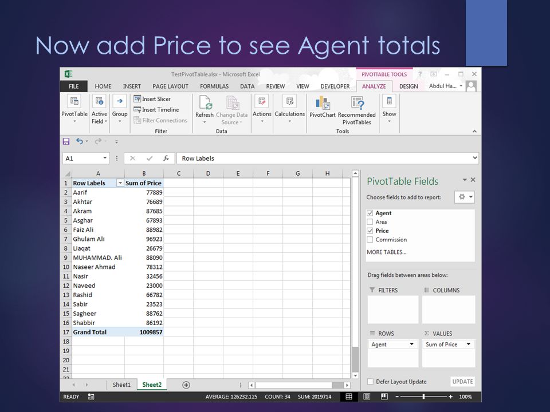Select cell containing Ghulam Ali

(98, 239)
